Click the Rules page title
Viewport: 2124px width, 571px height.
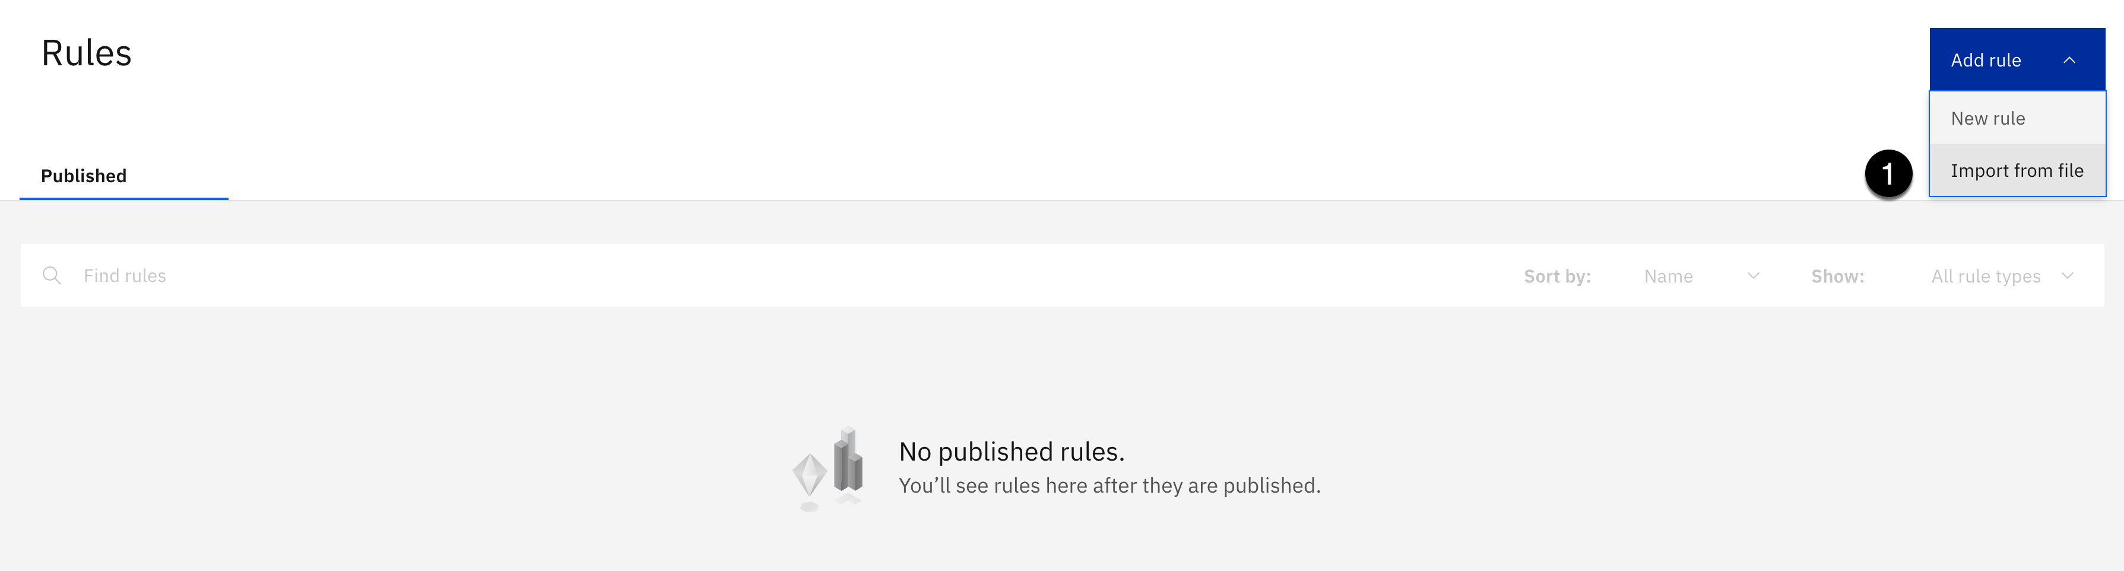pos(87,53)
